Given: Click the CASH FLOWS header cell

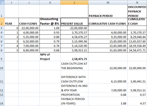Looking at the screenshot, I should tap(29, 22).
